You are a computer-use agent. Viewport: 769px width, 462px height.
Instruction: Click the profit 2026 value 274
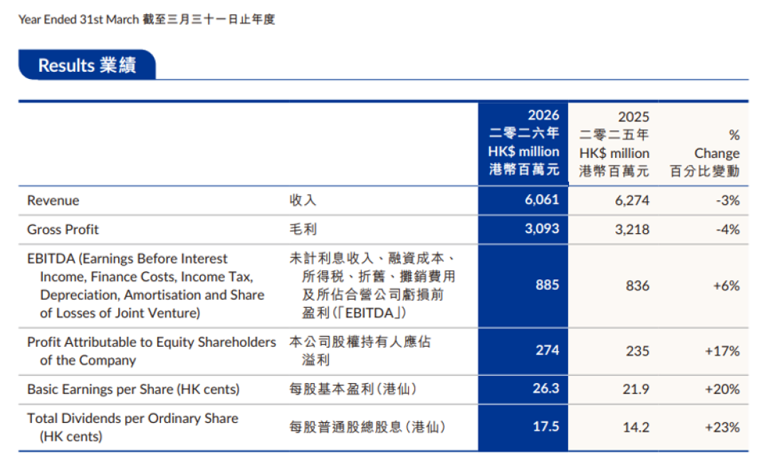(x=548, y=350)
